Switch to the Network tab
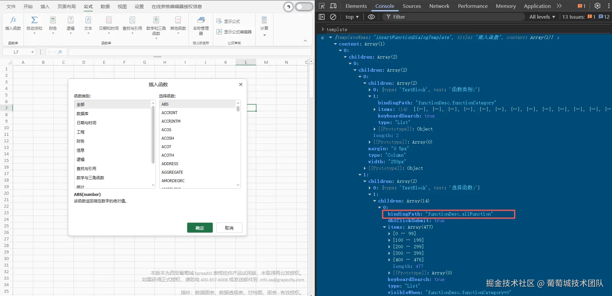This screenshot has height=296, width=612. pos(439,6)
